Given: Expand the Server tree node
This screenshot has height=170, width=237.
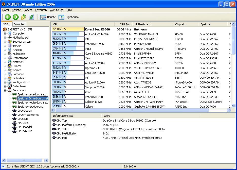Looking at the screenshot, I should pyautogui.click(x=5, y=46).
